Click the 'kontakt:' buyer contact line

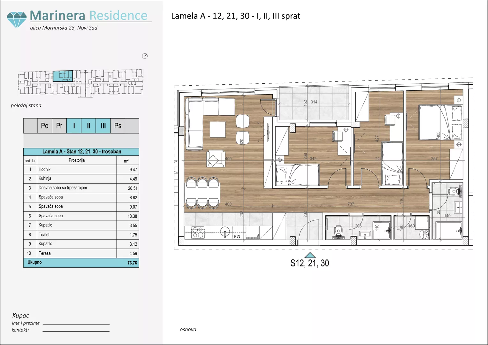tap(76, 331)
